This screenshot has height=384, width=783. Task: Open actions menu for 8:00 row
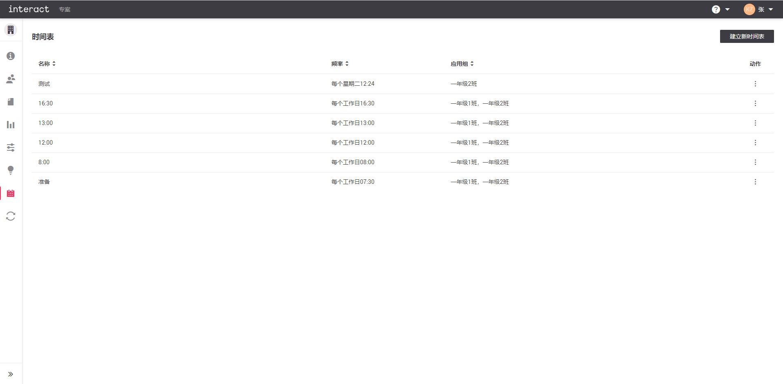click(x=755, y=162)
